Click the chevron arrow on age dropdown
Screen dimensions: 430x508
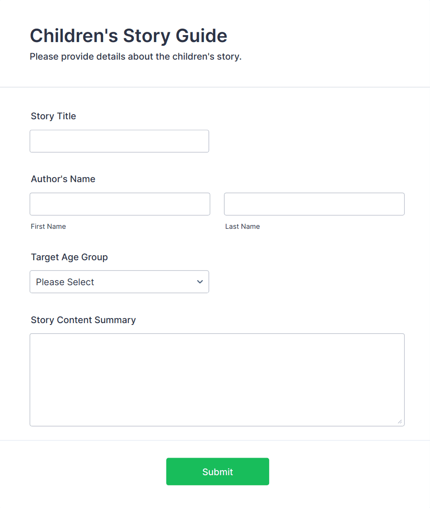(x=200, y=282)
